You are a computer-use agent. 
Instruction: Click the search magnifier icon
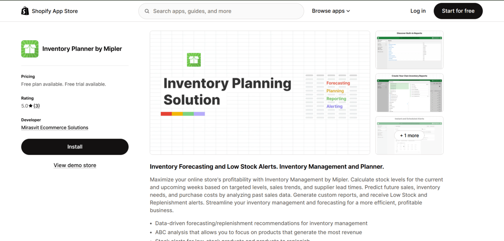147,11
